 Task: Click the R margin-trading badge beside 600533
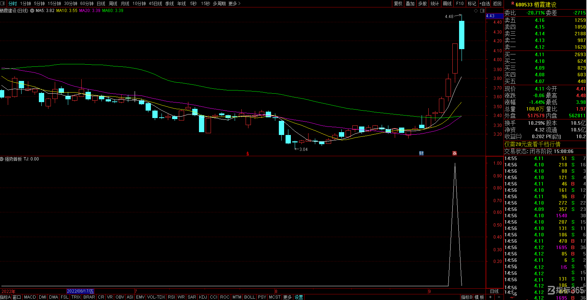[x=513, y=4]
